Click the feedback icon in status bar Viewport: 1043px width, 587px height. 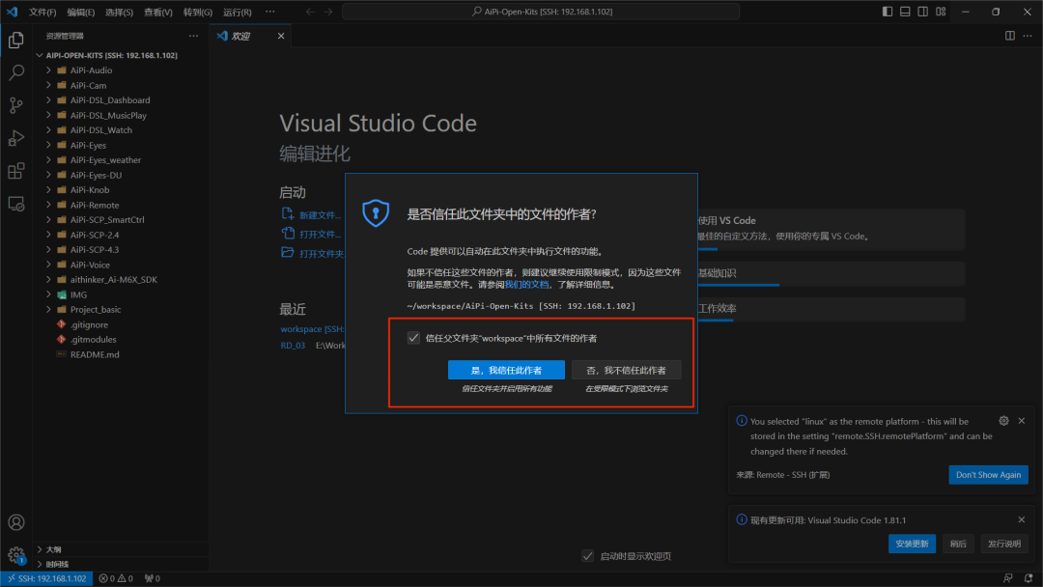tap(1008, 578)
